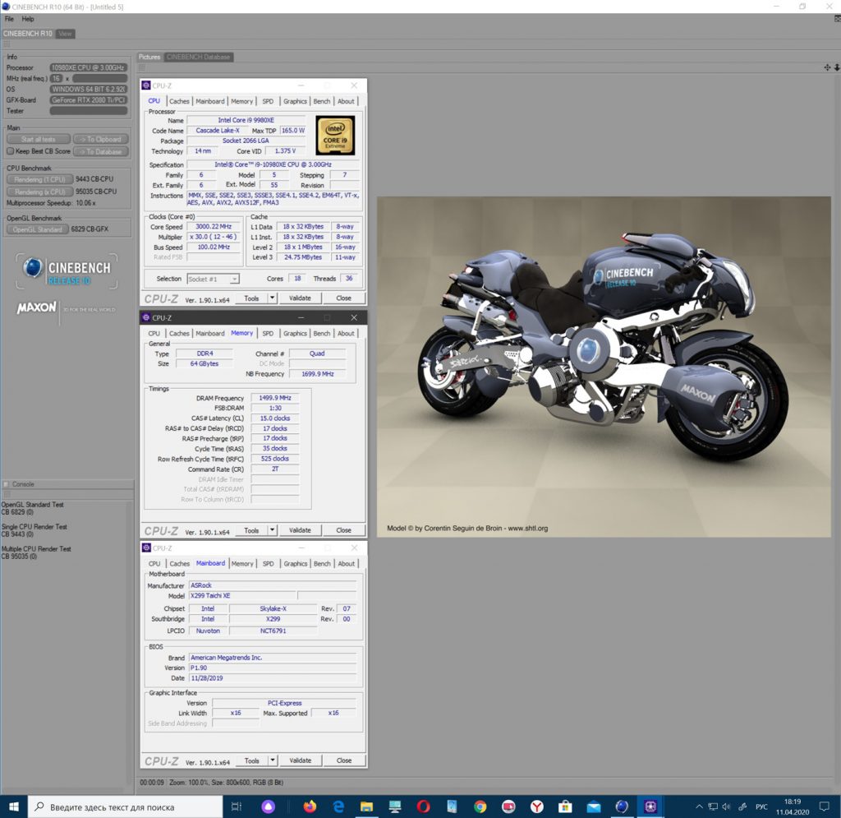
Task: Open File Explorer from taskbar
Action: point(366,806)
